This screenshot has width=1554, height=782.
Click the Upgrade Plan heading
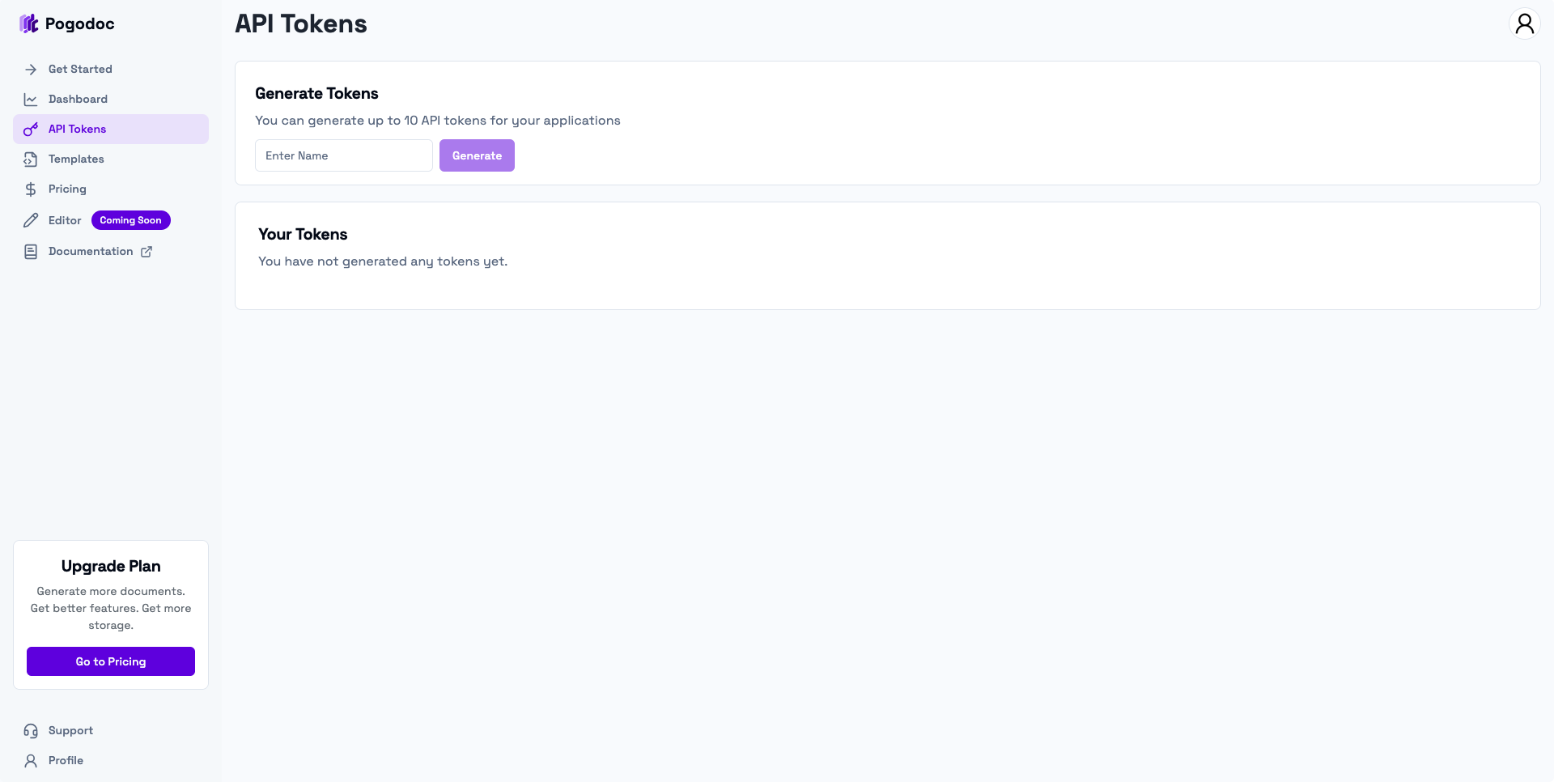[x=111, y=566]
